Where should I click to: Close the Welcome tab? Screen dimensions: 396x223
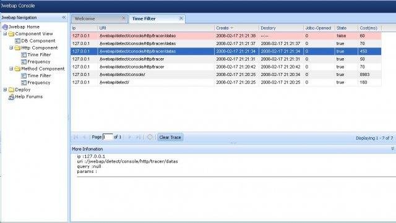tap(124, 18)
